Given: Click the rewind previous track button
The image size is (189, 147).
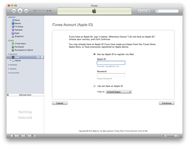Looking at the screenshot, I should pos(14,11).
